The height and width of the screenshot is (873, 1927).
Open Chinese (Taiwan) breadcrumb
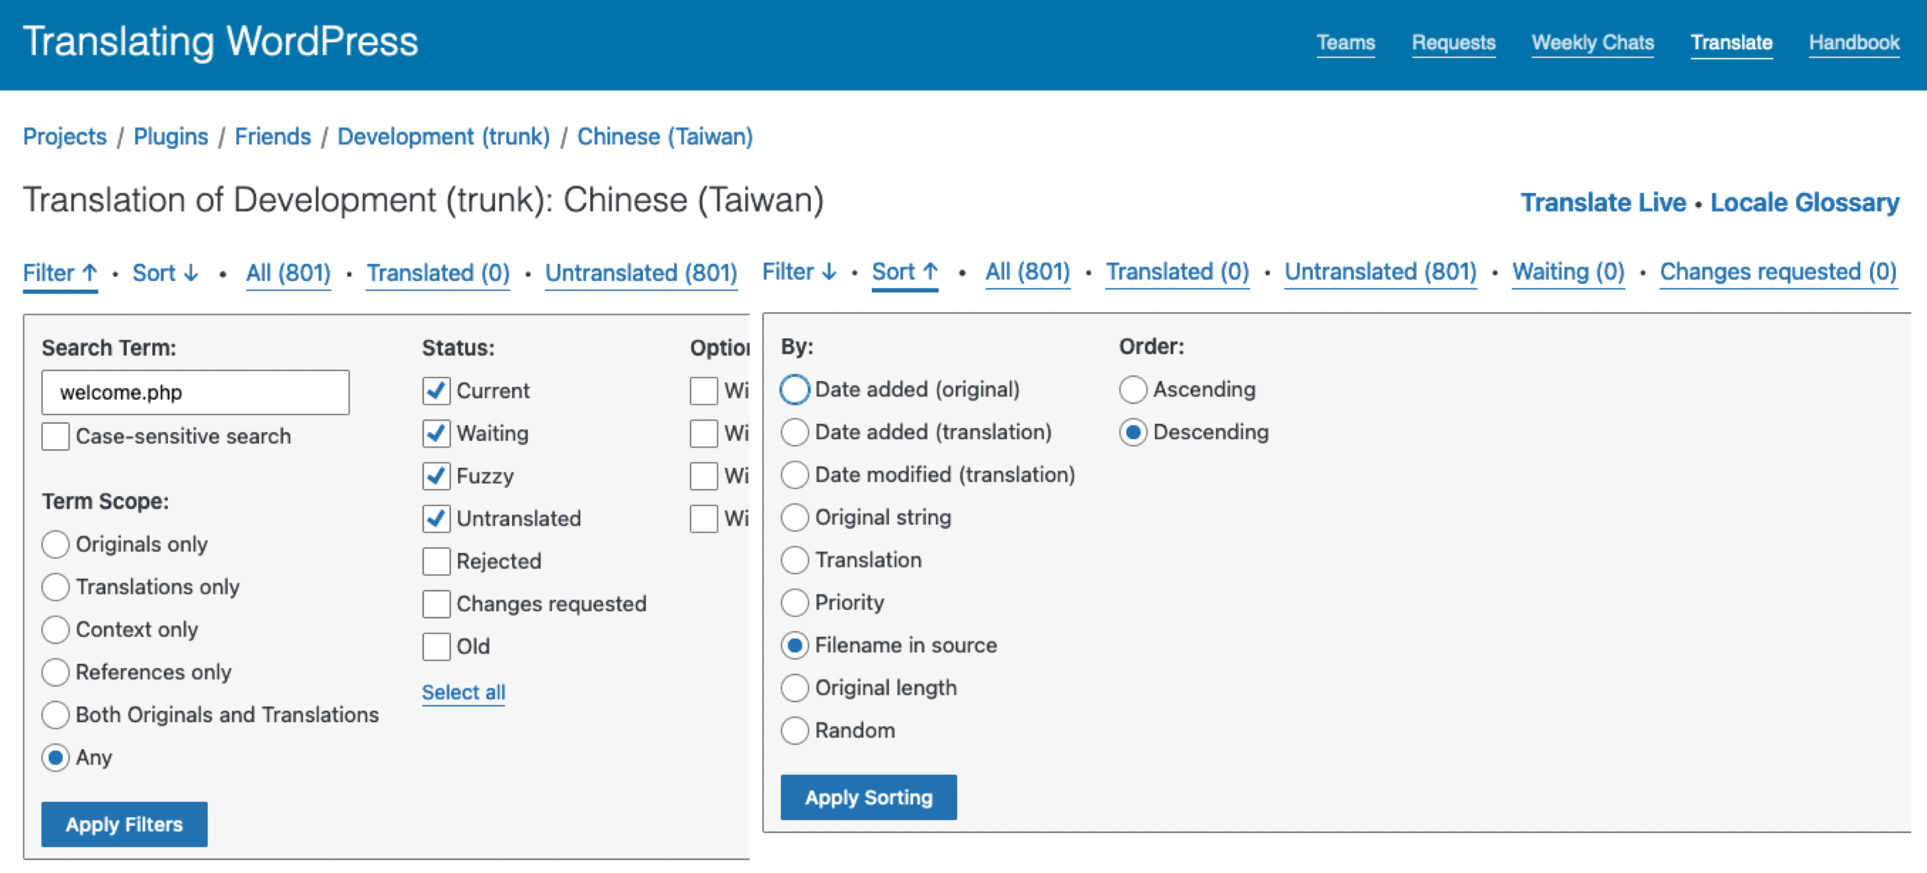664,137
